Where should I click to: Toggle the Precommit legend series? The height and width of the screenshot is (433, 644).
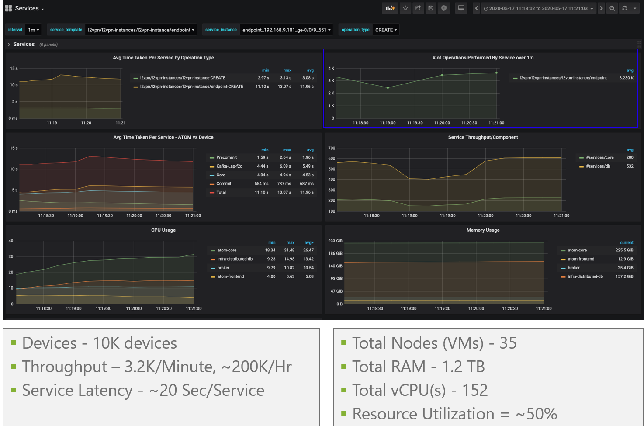(227, 157)
